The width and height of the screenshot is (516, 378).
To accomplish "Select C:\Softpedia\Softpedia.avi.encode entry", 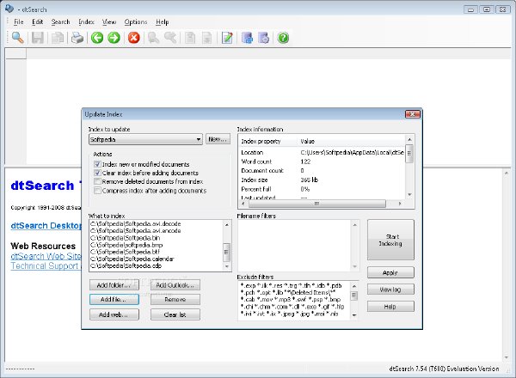I will [x=135, y=231].
